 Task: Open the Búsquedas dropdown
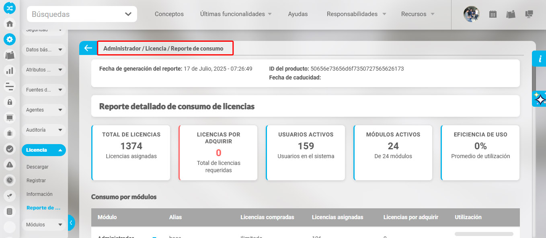point(82,14)
